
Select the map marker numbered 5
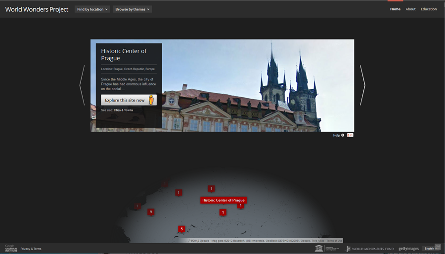click(x=181, y=229)
